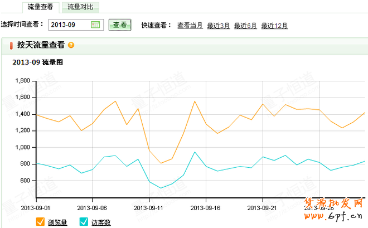Click cyan line peak near 2013-09-15
The width and height of the screenshot is (368, 228).
pyautogui.click(x=195, y=152)
